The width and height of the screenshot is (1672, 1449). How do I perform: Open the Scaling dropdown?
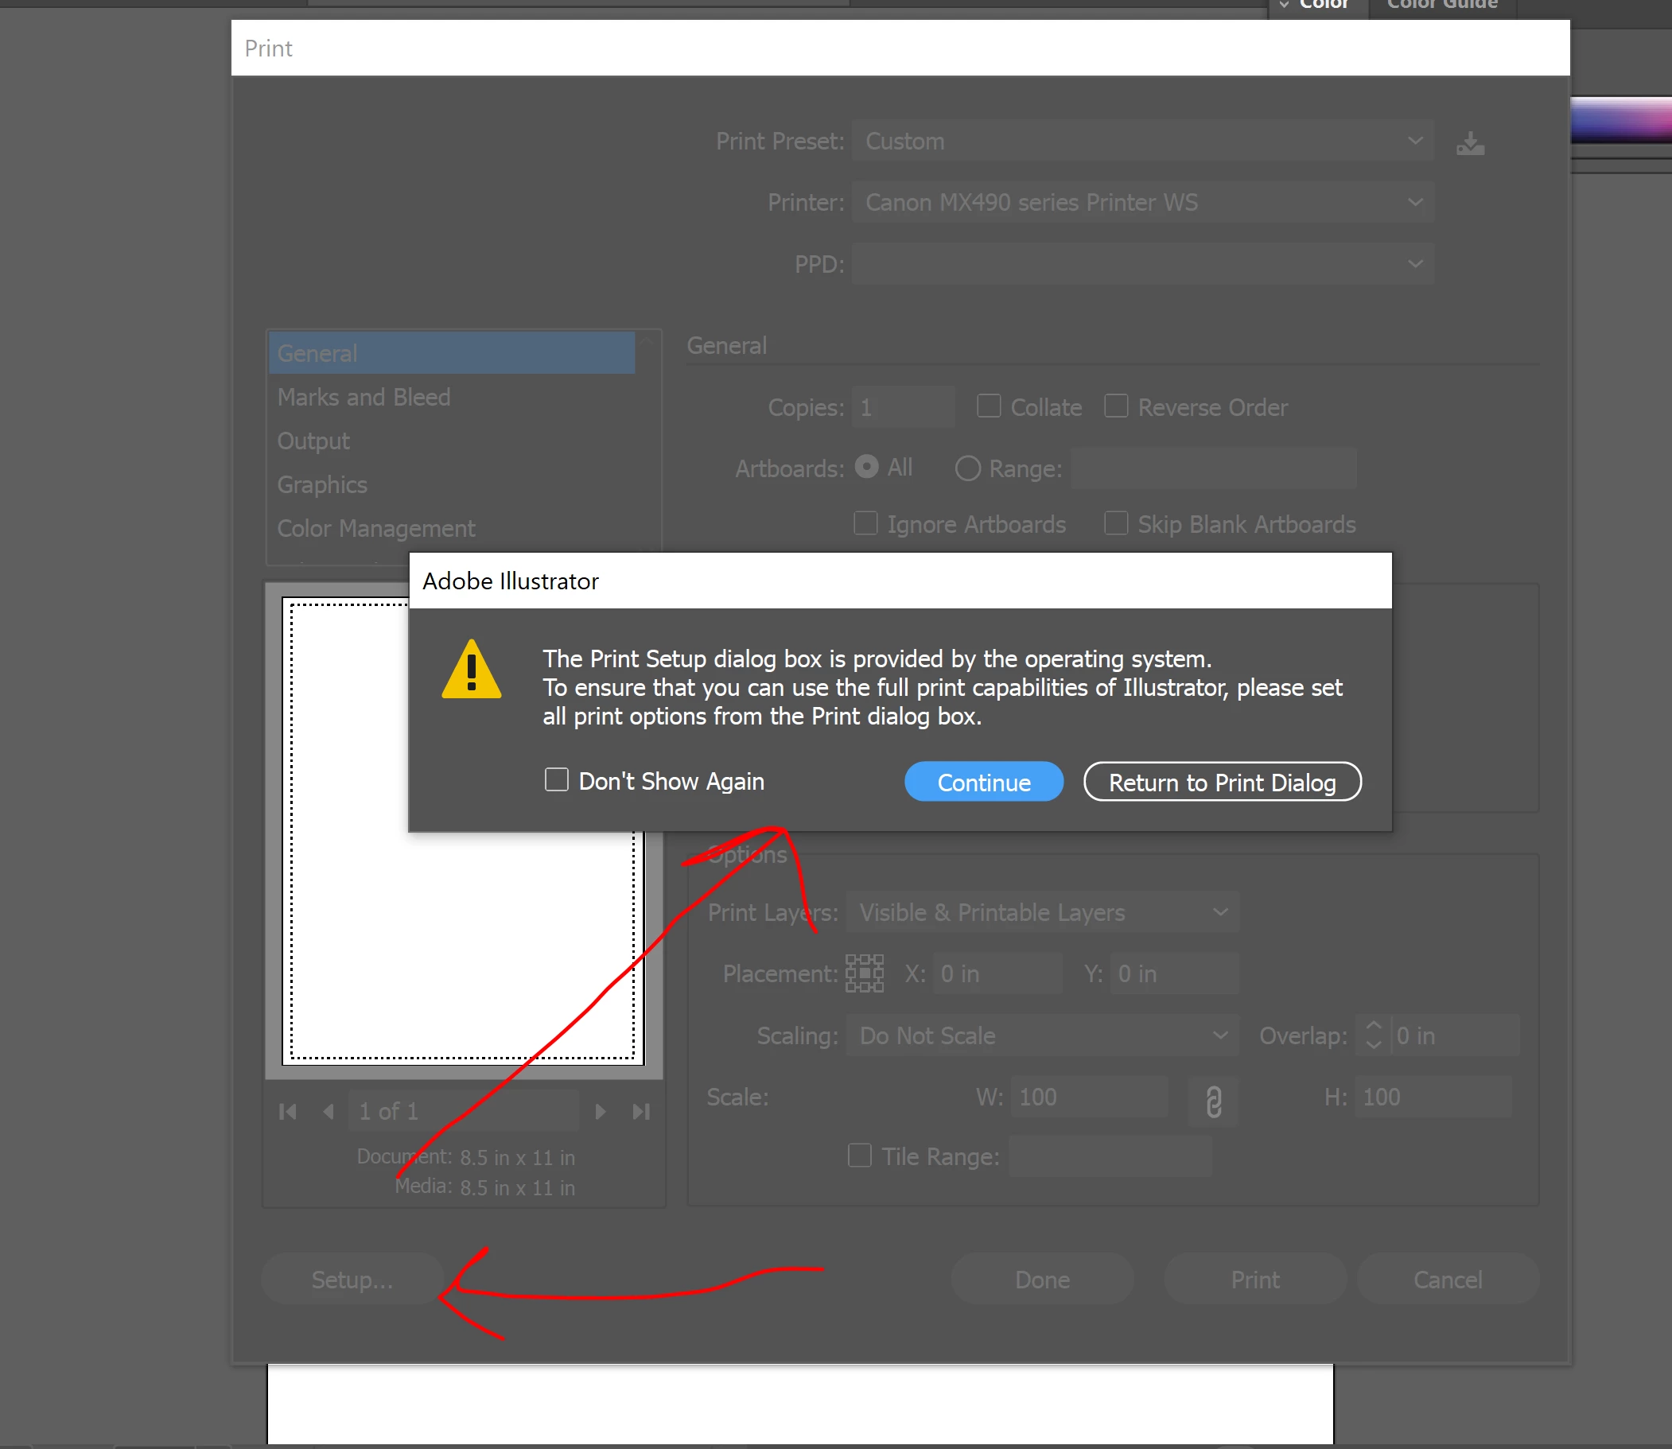[x=1042, y=1035]
